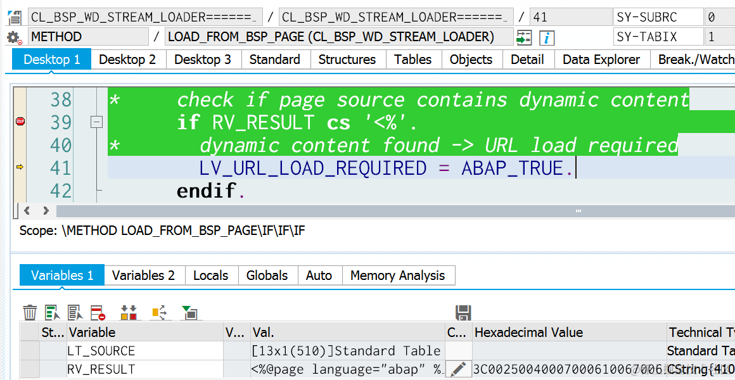Click the save (floppy disk) icon above the variable table
The width and height of the screenshot is (735, 380).
[463, 313]
